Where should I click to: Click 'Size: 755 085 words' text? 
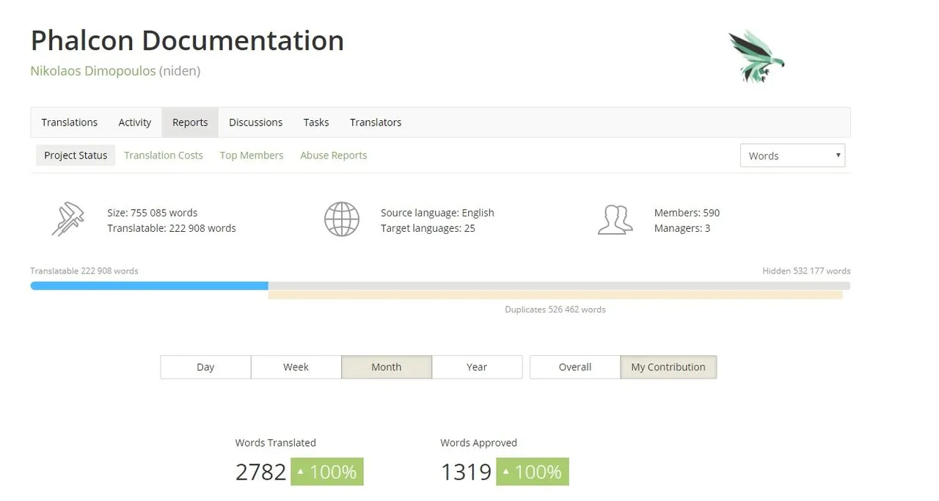tap(152, 213)
